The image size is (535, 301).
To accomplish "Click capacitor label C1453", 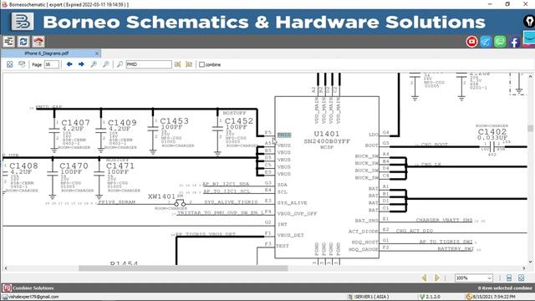I will pos(175,120).
